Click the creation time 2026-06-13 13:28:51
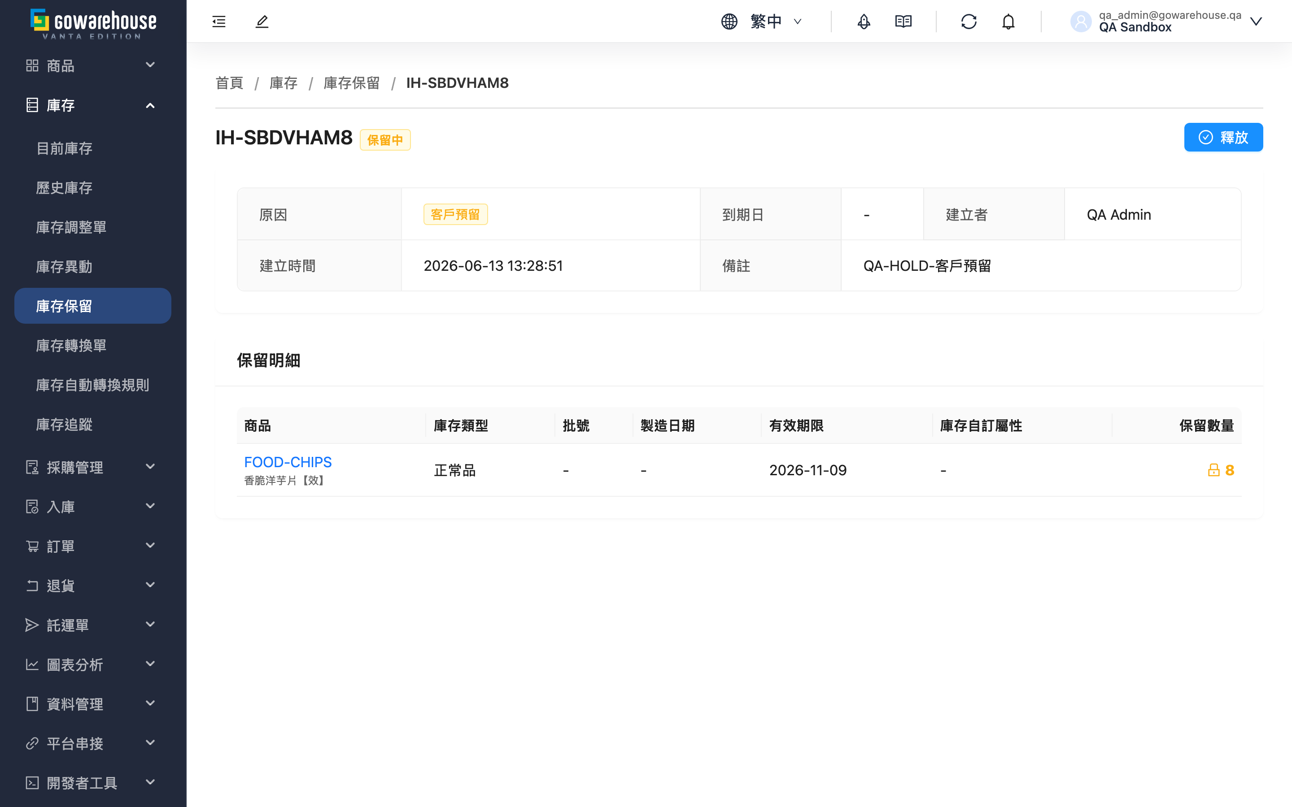Screen dimensions: 1292x807 (493, 265)
